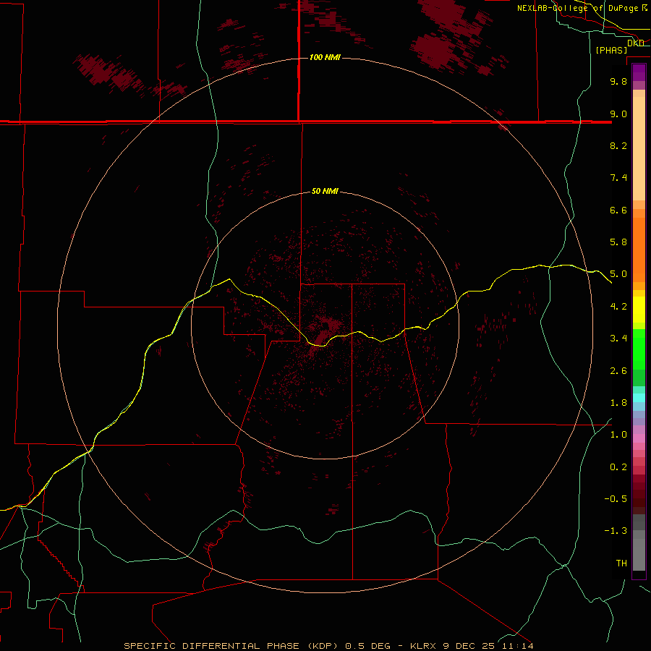651x651 pixels.
Task: Click the [PHAS] unit label above colorbar
Action: coord(611,50)
